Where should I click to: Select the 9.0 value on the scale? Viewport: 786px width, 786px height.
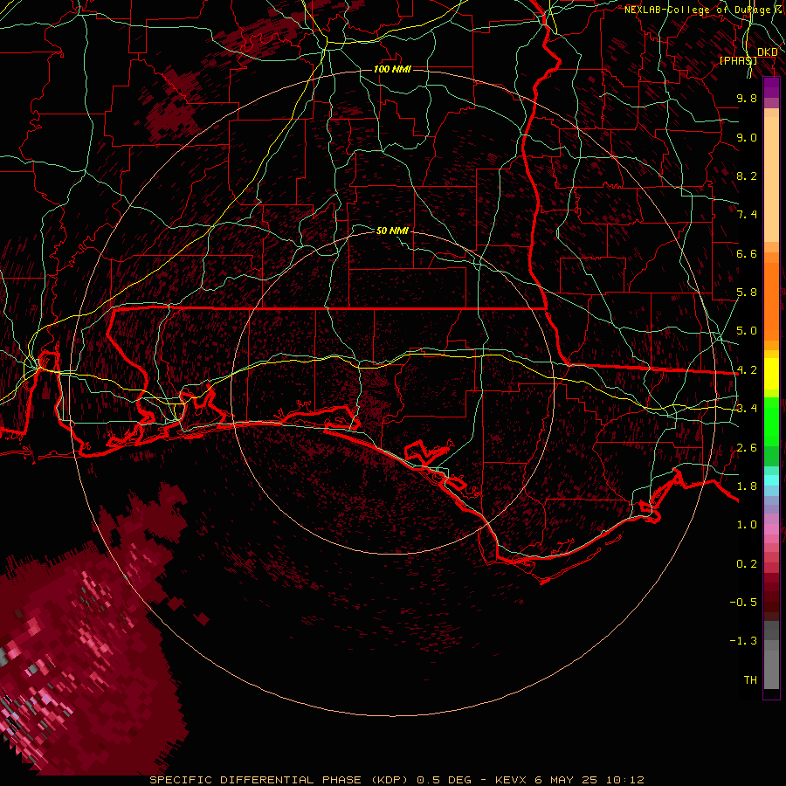coord(747,137)
